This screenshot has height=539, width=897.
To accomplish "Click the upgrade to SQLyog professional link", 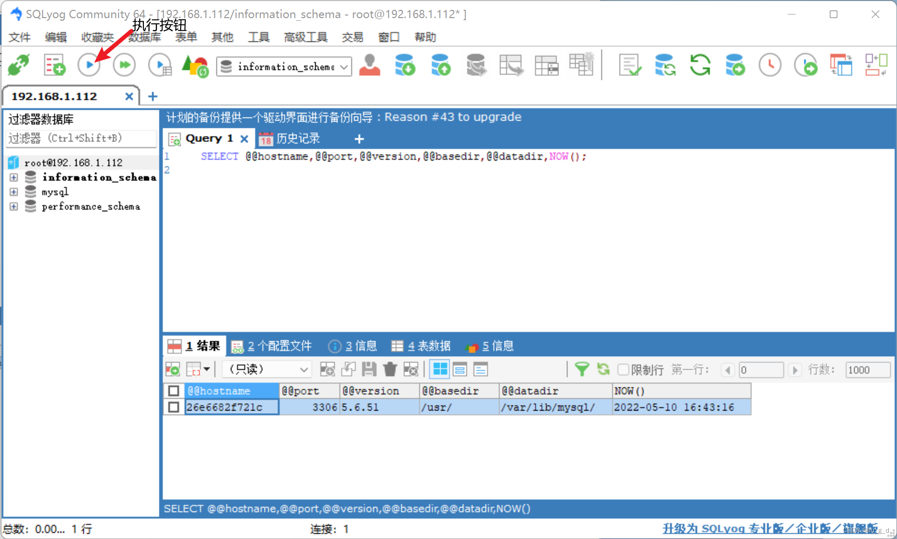I will click(x=770, y=529).
